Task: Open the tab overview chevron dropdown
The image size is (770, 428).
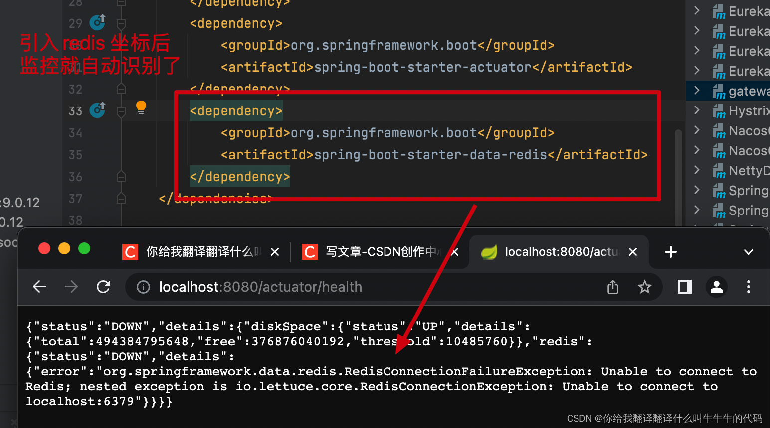Action: 749,252
